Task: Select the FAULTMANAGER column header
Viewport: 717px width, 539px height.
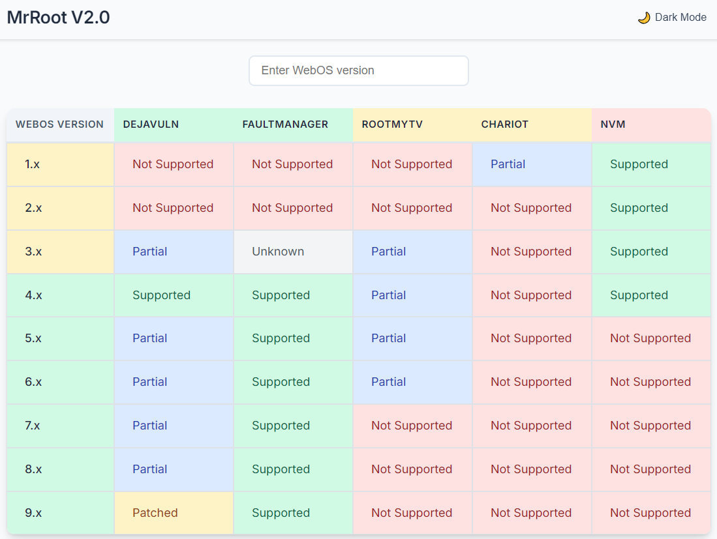Action: tap(284, 124)
